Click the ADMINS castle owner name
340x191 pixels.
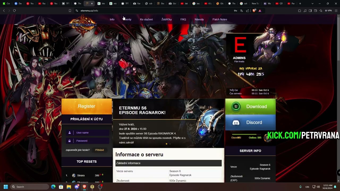click(239, 58)
